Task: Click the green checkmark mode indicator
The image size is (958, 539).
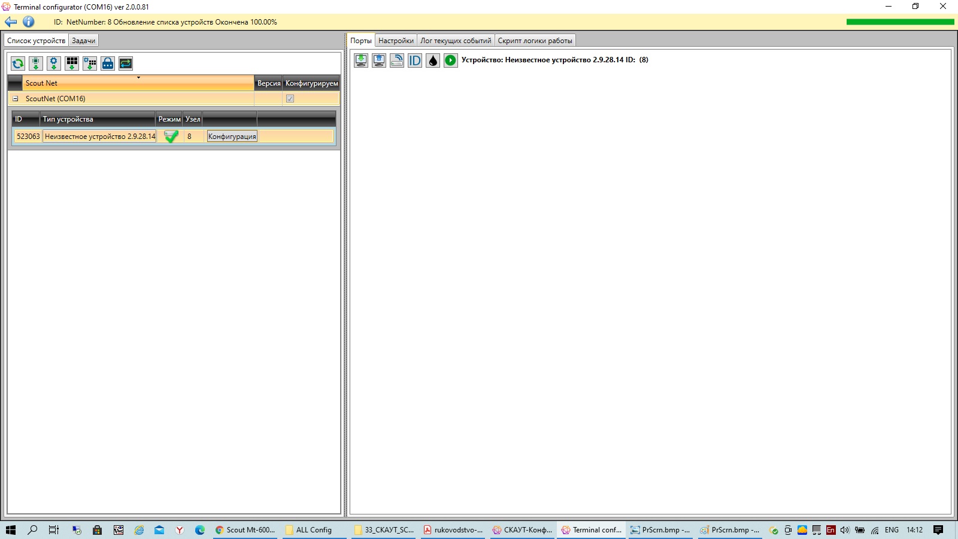Action: tap(171, 137)
